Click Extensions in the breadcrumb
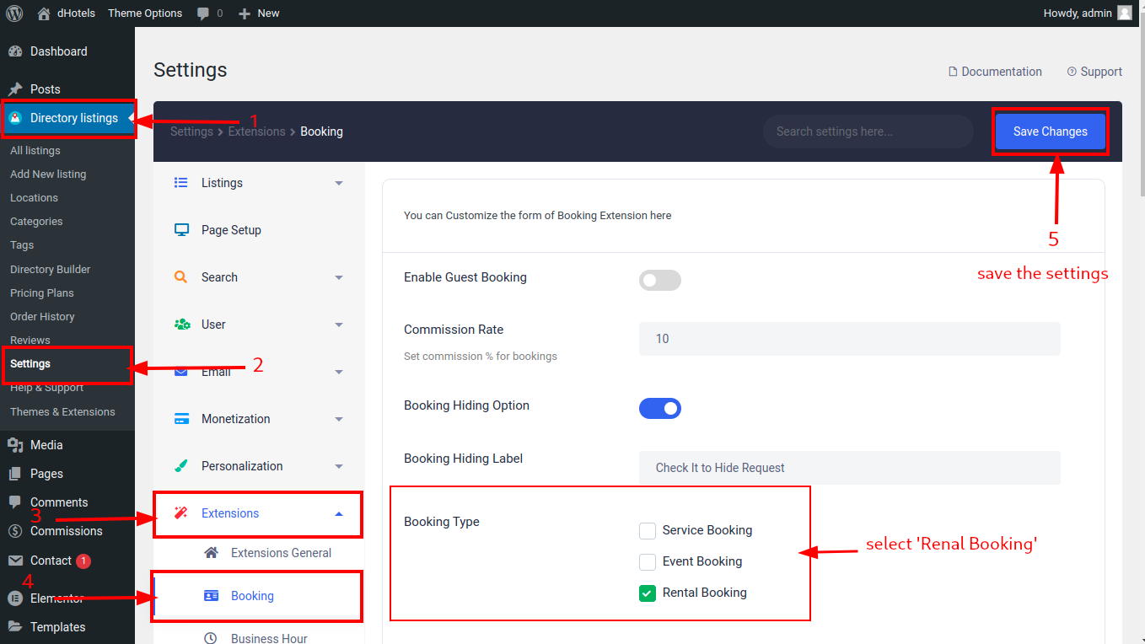Image resolution: width=1145 pixels, height=644 pixels. pos(257,131)
